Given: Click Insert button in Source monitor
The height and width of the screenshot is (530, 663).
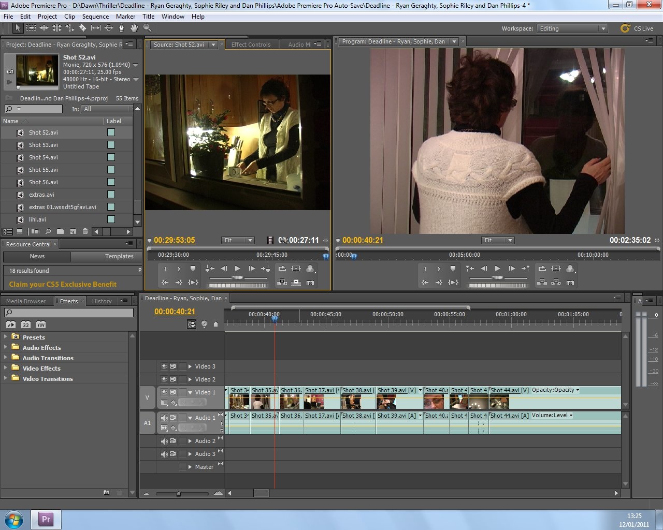Looking at the screenshot, I should [x=282, y=283].
